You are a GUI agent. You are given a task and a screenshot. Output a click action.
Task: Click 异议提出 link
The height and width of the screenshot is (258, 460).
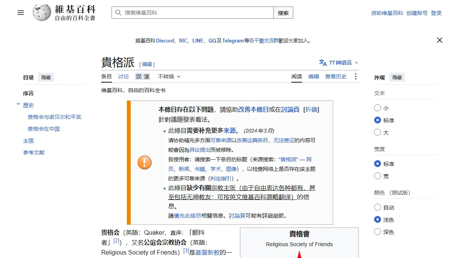pos(199,150)
